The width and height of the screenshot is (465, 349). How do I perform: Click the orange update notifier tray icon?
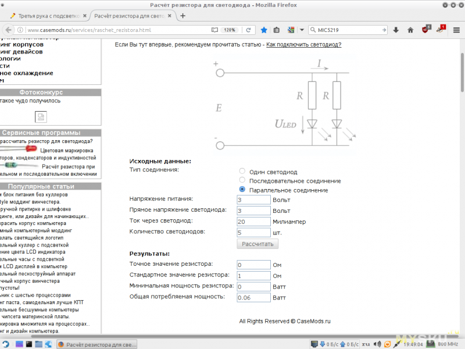point(387,344)
